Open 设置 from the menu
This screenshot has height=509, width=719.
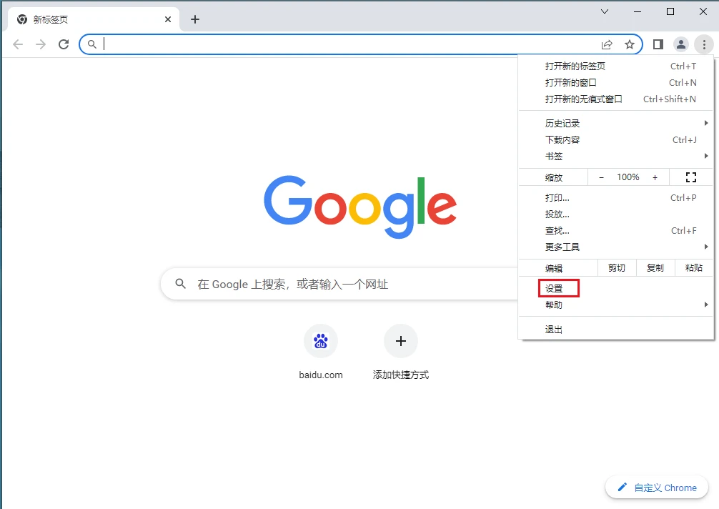click(x=616, y=288)
